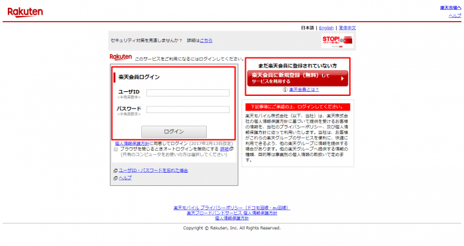Click the info icon beside 楽天会員とは？
464x246 pixels.
pyautogui.click(x=285, y=90)
